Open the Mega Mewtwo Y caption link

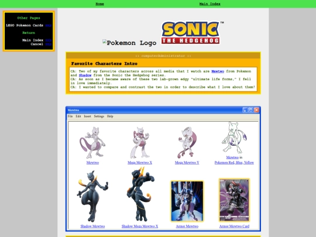point(187,163)
